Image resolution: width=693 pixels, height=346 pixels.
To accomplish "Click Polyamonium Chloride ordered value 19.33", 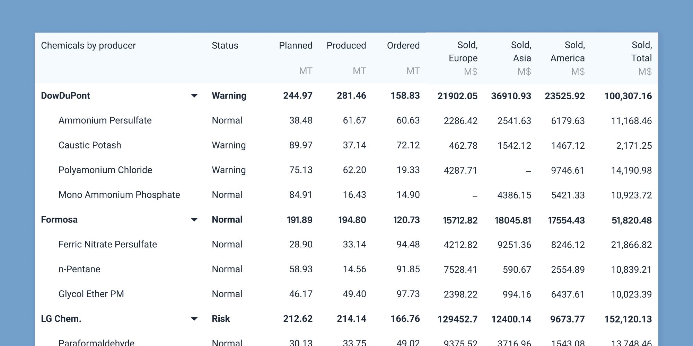I will (x=408, y=170).
